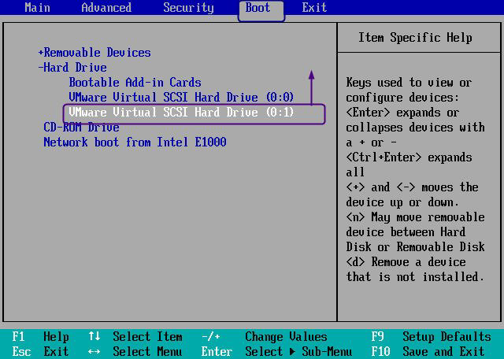This screenshot has width=504, height=359.
Task: Click the up-down arrows Select Item icon
Action: [94, 336]
